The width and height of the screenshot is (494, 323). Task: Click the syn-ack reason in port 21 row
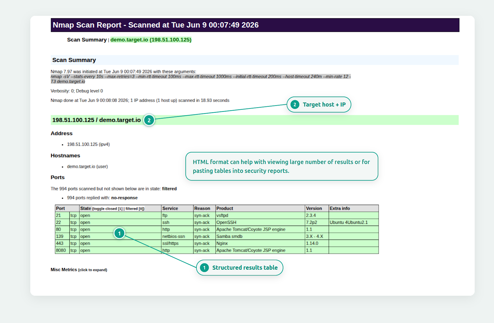[x=204, y=215]
